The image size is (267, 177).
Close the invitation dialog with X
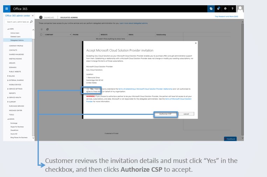coord(196,43)
